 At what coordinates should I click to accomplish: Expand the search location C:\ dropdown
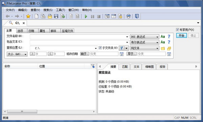tap(96, 48)
